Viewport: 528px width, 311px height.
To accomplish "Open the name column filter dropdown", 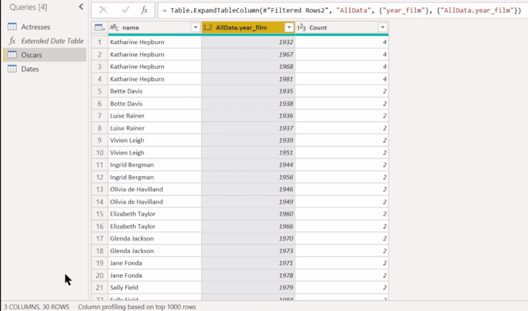I will pyautogui.click(x=195, y=27).
